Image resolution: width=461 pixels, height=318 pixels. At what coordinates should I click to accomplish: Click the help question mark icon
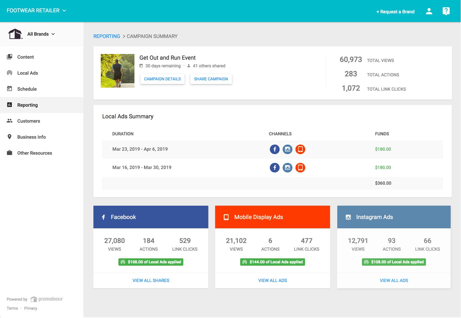coord(446,11)
